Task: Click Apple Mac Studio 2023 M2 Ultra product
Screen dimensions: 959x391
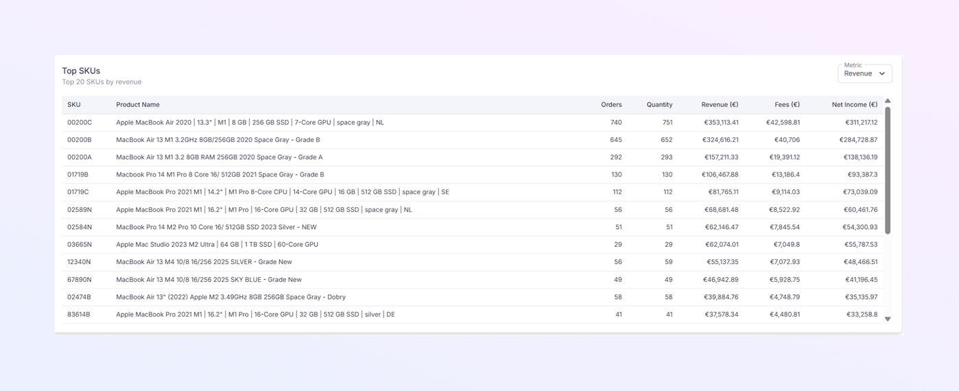Action: click(217, 245)
